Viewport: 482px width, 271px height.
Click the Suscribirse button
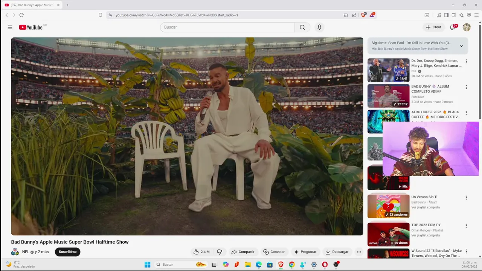point(67,252)
